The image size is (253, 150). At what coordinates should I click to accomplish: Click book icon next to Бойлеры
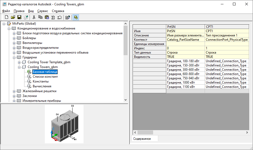click(19, 38)
